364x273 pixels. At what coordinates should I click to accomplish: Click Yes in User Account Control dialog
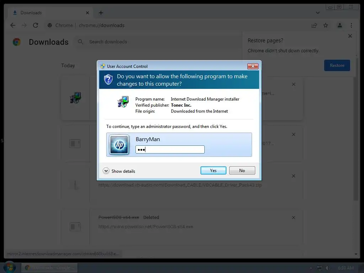click(213, 170)
